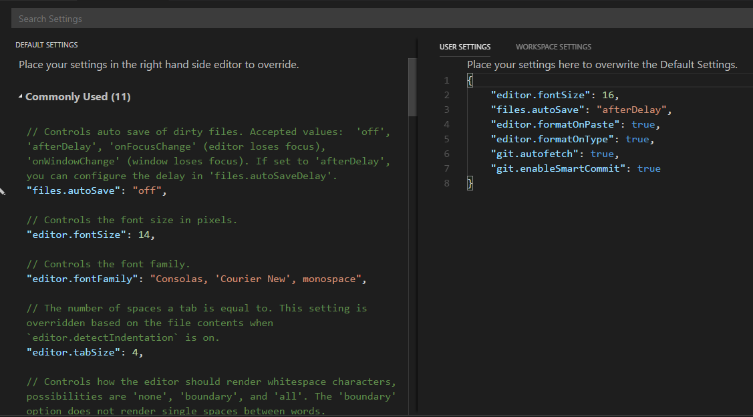The width and height of the screenshot is (753, 417).
Task: Click the "Place your settings here to overwrite" hint
Action: point(602,64)
